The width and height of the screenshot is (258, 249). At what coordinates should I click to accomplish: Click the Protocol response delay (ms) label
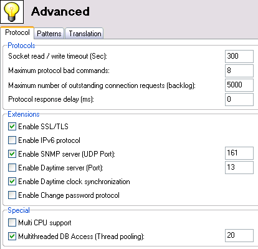pyautogui.click(x=51, y=99)
